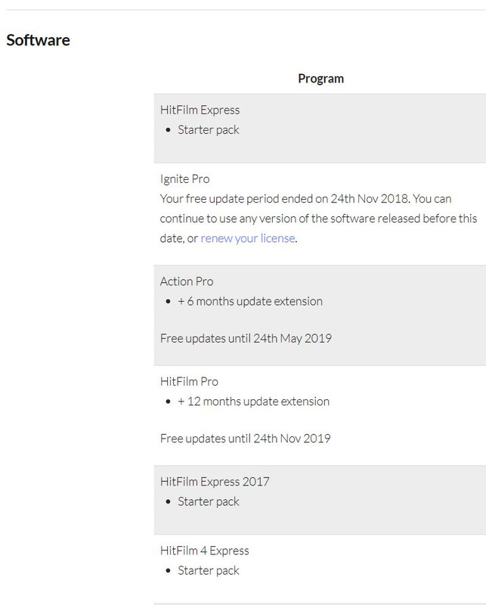Click the Software section heading

(x=39, y=40)
